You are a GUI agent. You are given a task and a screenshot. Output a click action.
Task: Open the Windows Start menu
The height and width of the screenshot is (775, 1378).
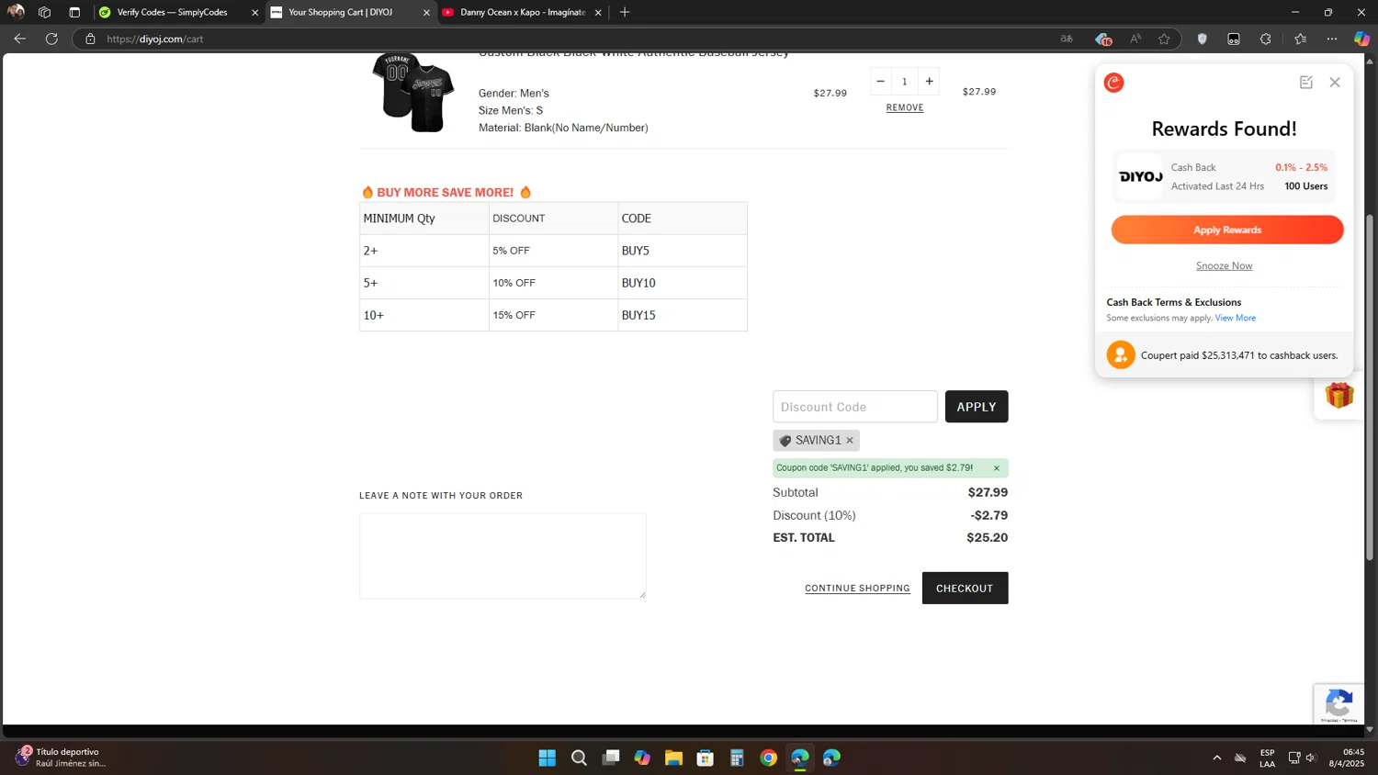pyautogui.click(x=548, y=758)
